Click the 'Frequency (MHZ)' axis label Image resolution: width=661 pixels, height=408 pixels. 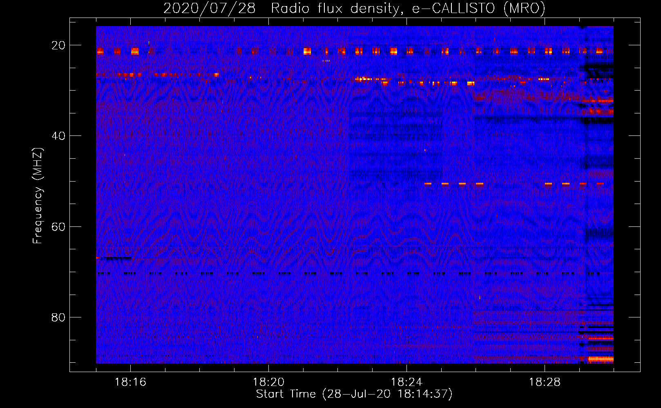point(37,195)
